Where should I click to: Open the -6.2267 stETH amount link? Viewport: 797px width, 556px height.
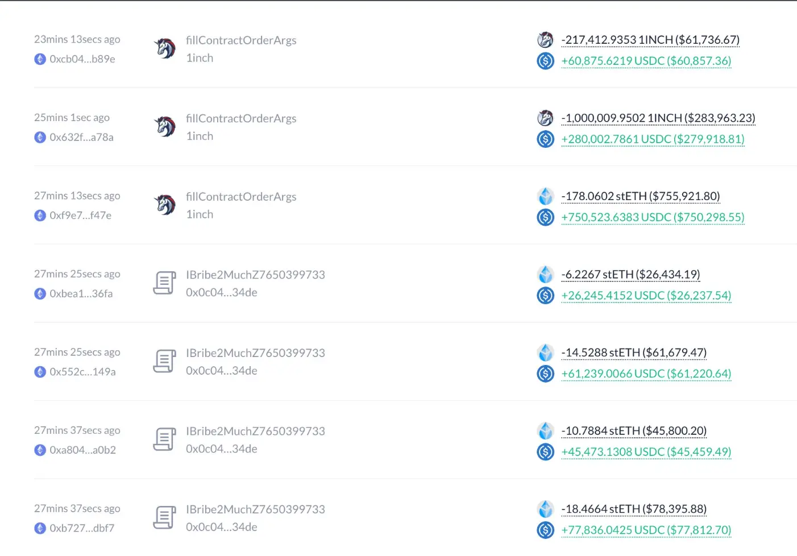click(630, 275)
